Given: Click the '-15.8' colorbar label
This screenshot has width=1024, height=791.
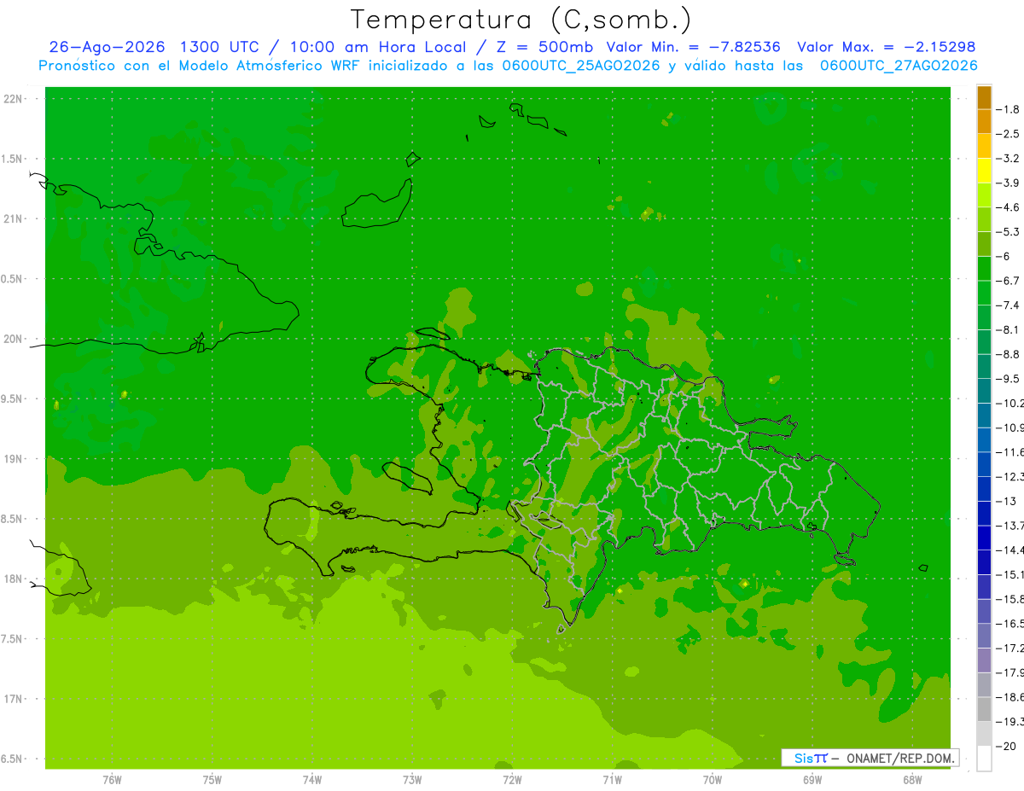Looking at the screenshot, I should point(1010,599).
